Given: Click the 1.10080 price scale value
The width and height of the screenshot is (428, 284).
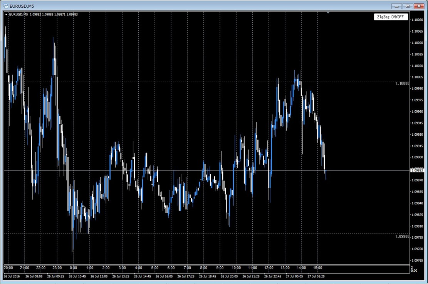Looking at the screenshot, I should click(417, 20).
